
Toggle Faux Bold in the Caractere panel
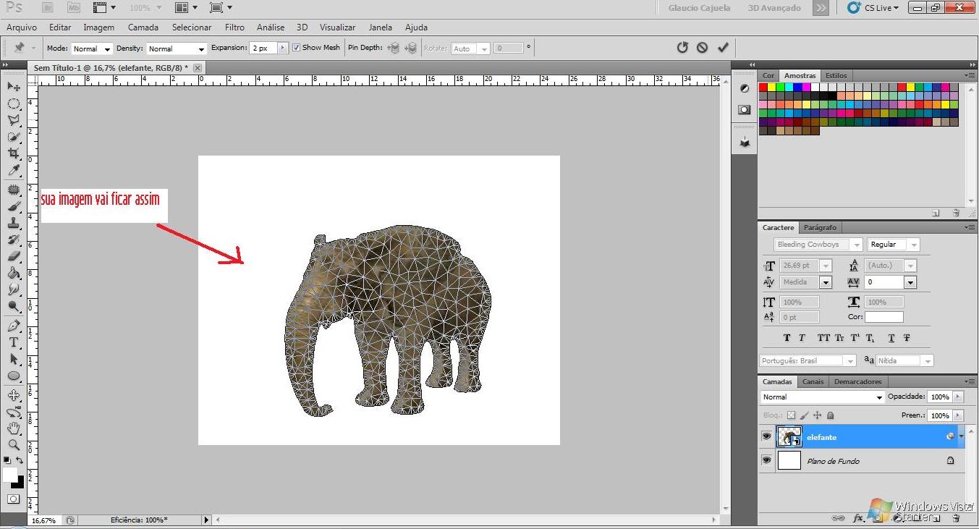(x=787, y=338)
